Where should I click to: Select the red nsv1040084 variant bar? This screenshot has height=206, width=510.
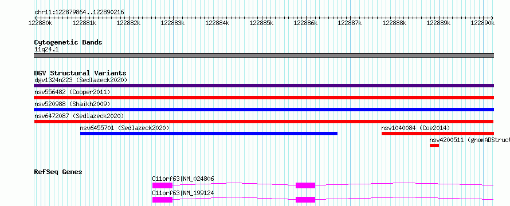click(x=438, y=134)
